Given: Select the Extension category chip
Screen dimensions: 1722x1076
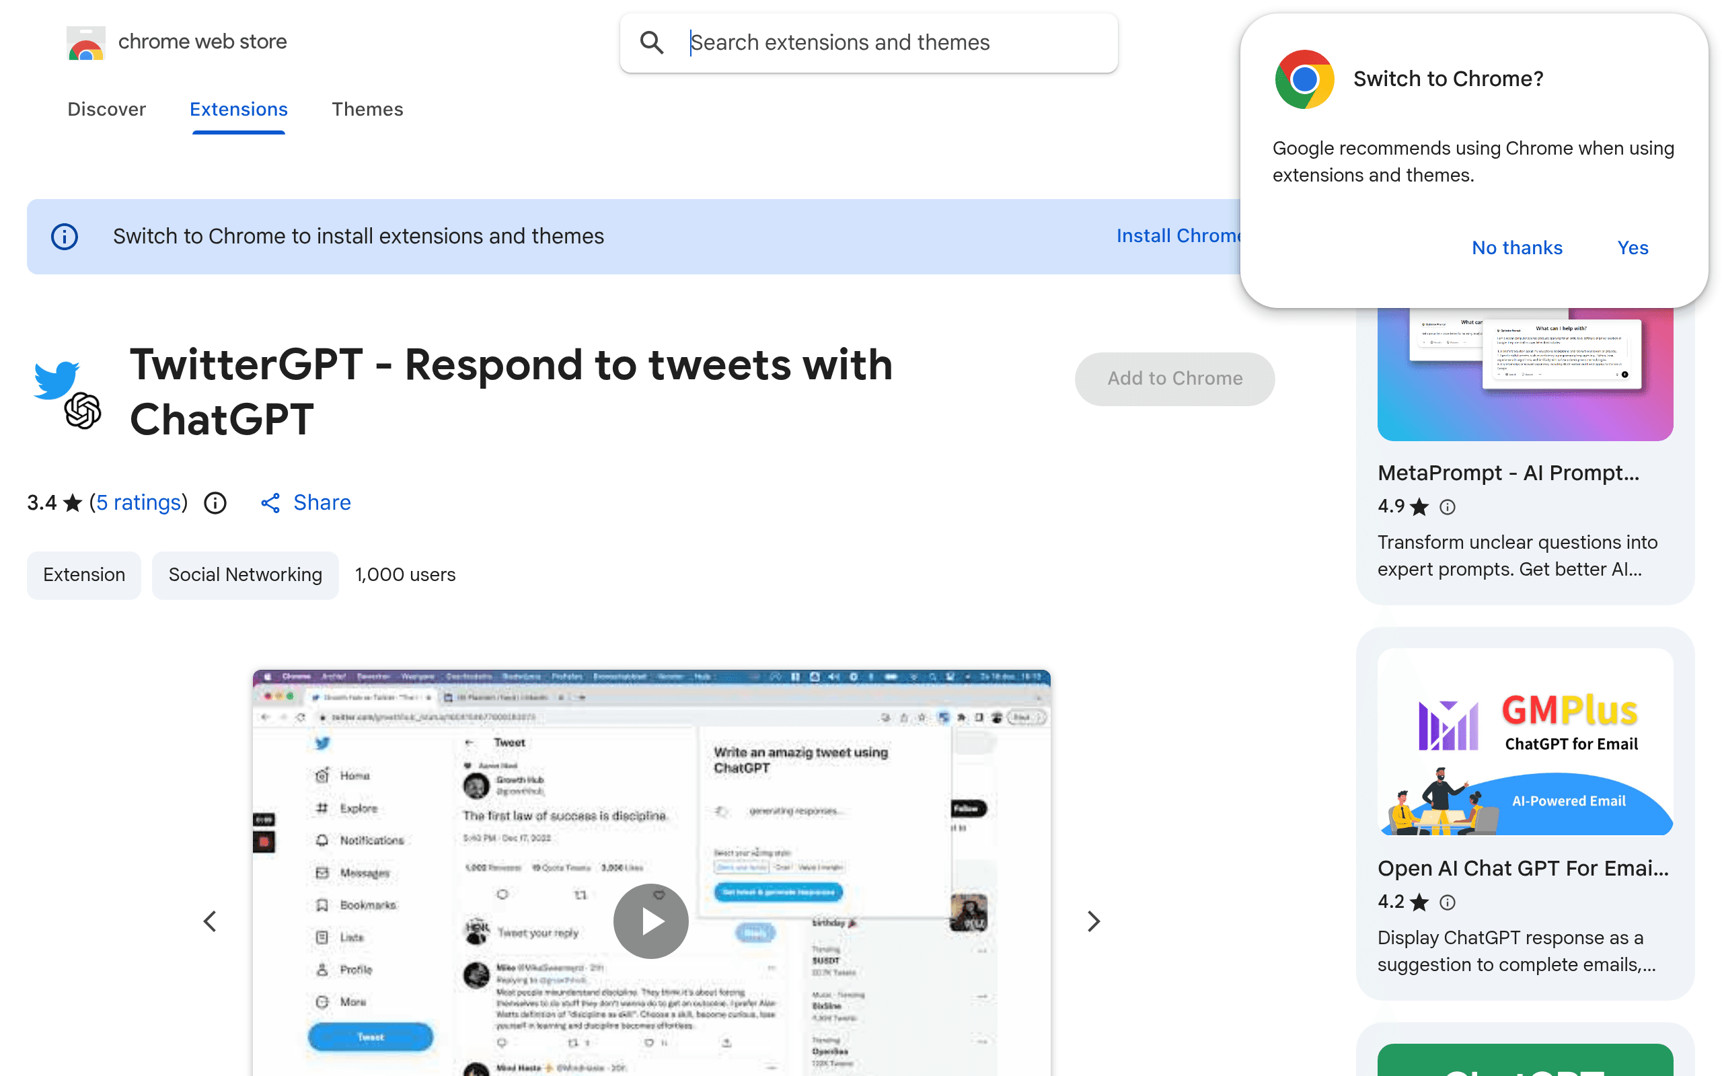Looking at the screenshot, I should click(84, 575).
